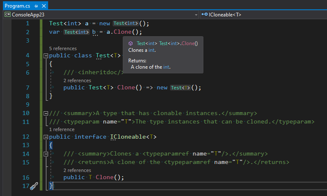Open the screwdriver quick actions icon
This screenshot has width=327, height=196.
click(x=34, y=186)
